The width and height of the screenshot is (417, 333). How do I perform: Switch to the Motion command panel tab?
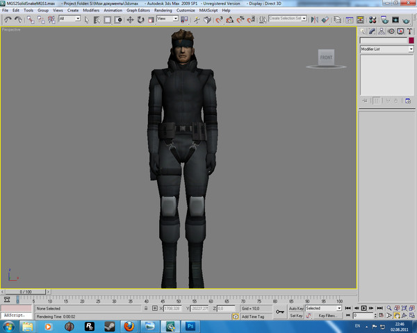pyautogui.click(x=391, y=31)
